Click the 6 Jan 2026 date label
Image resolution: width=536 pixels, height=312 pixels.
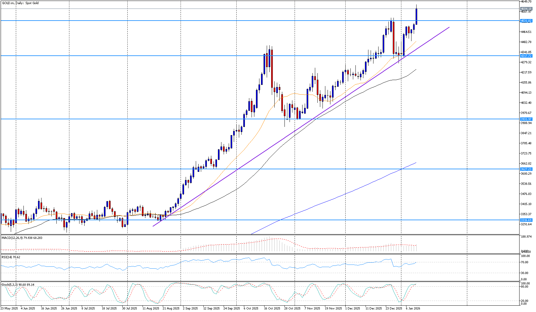pyautogui.click(x=413, y=309)
